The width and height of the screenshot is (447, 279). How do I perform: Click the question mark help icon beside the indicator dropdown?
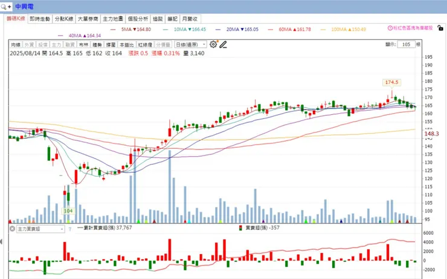pos(70,229)
